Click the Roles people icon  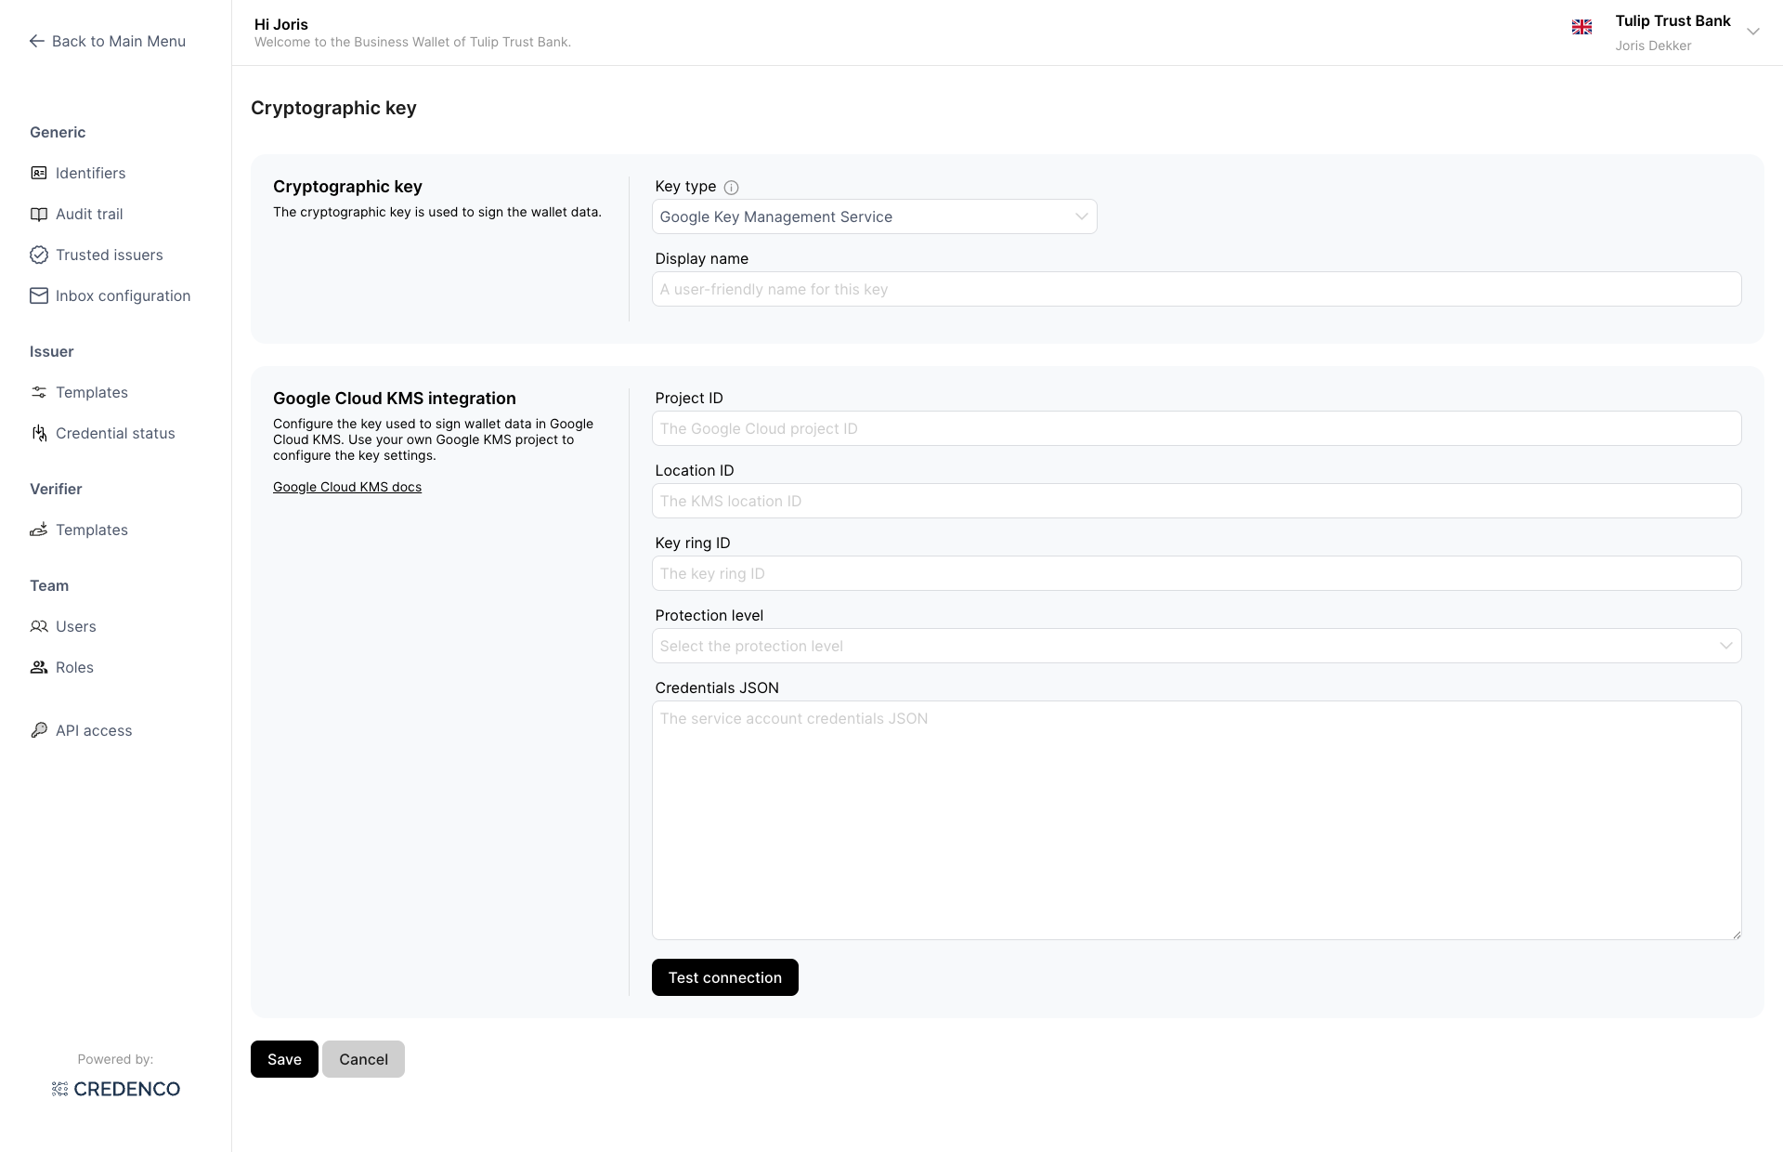(x=39, y=667)
